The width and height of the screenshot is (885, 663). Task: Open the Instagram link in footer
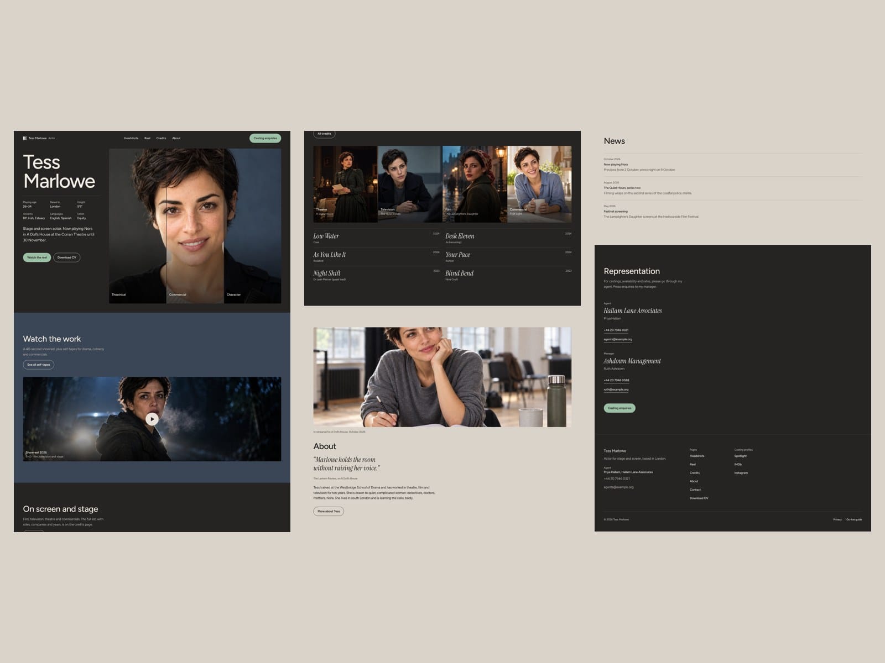pyautogui.click(x=741, y=473)
